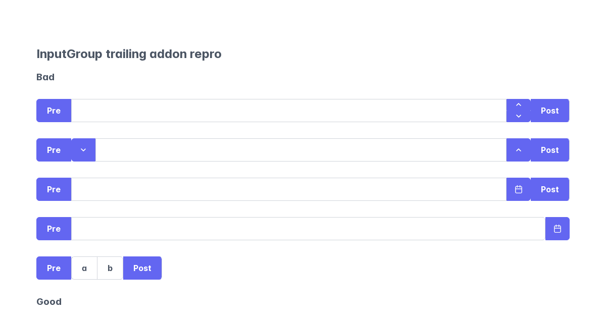Click the Post addon in first row
The image size is (606, 318).
pos(550,111)
